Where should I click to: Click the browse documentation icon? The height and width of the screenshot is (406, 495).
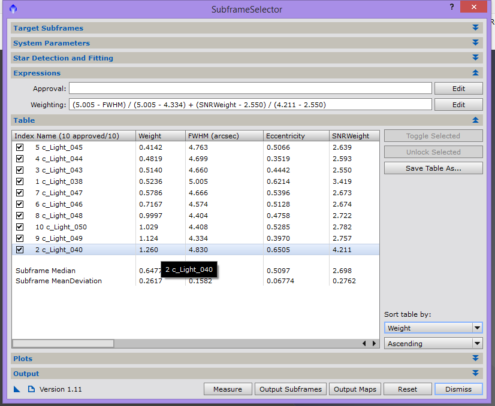31,389
